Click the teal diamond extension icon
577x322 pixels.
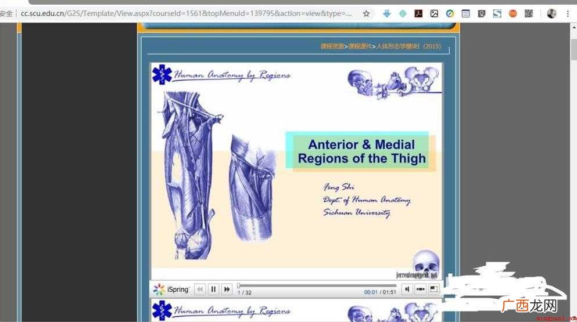coord(403,13)
